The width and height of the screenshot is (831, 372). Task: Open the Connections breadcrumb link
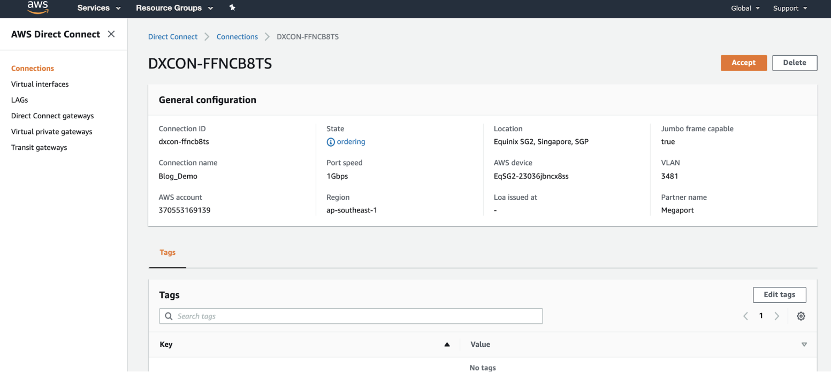click(237, 36)
